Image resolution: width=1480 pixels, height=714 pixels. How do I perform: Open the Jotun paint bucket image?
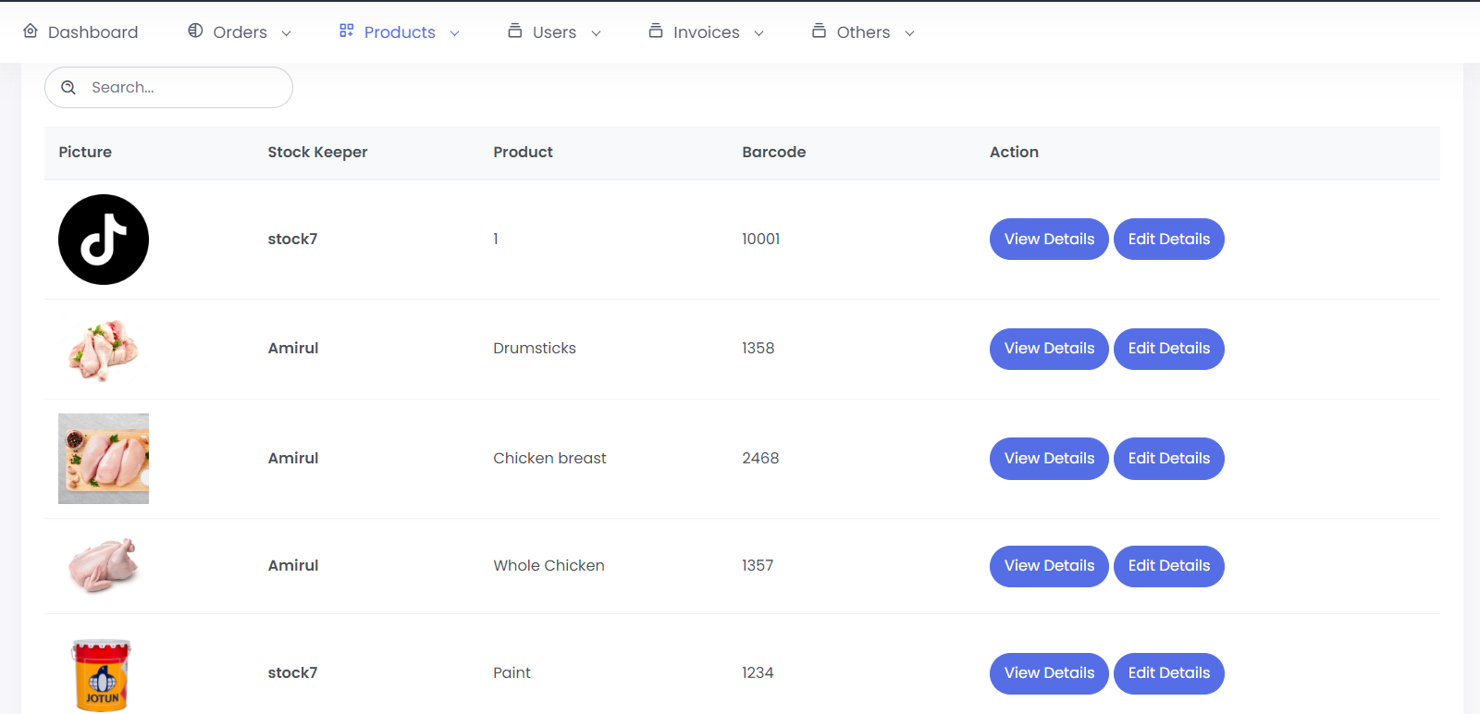[x=102, y=674]
